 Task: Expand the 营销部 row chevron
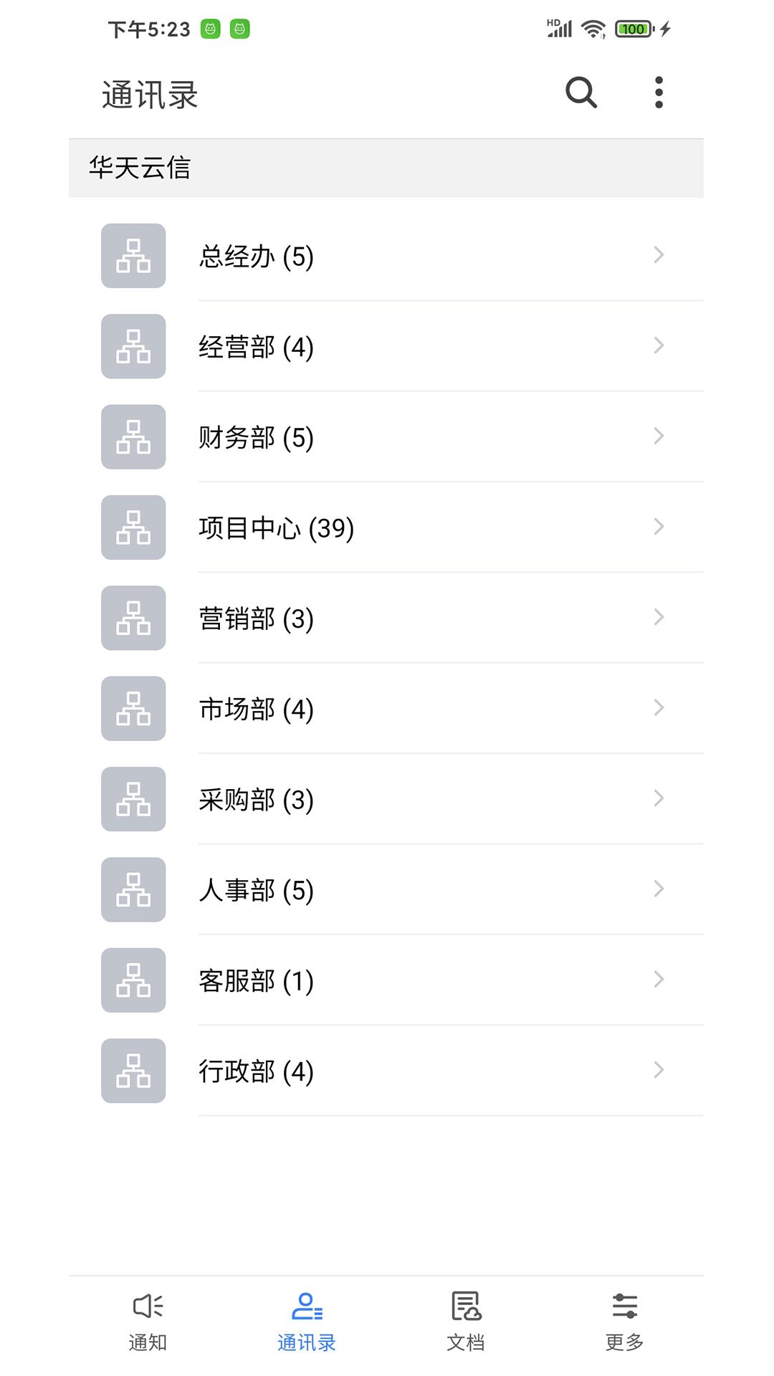(659, 617)
